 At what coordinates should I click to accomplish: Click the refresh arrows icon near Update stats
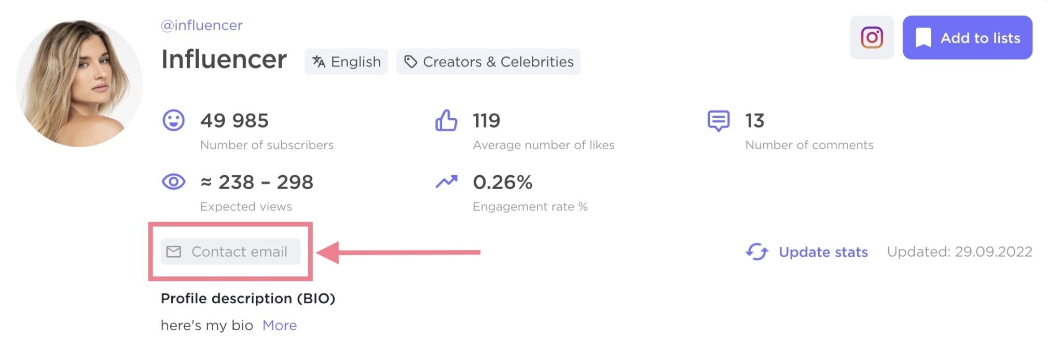click(757, 252)
